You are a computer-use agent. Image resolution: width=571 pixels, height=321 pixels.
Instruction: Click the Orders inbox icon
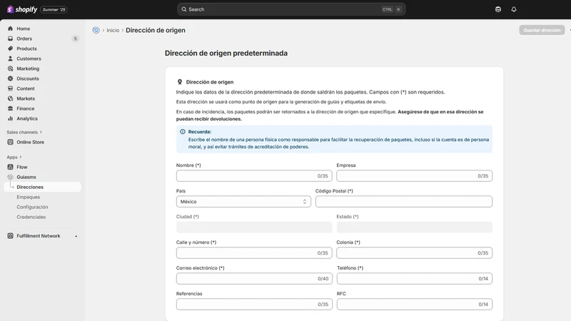pos(10,39)
